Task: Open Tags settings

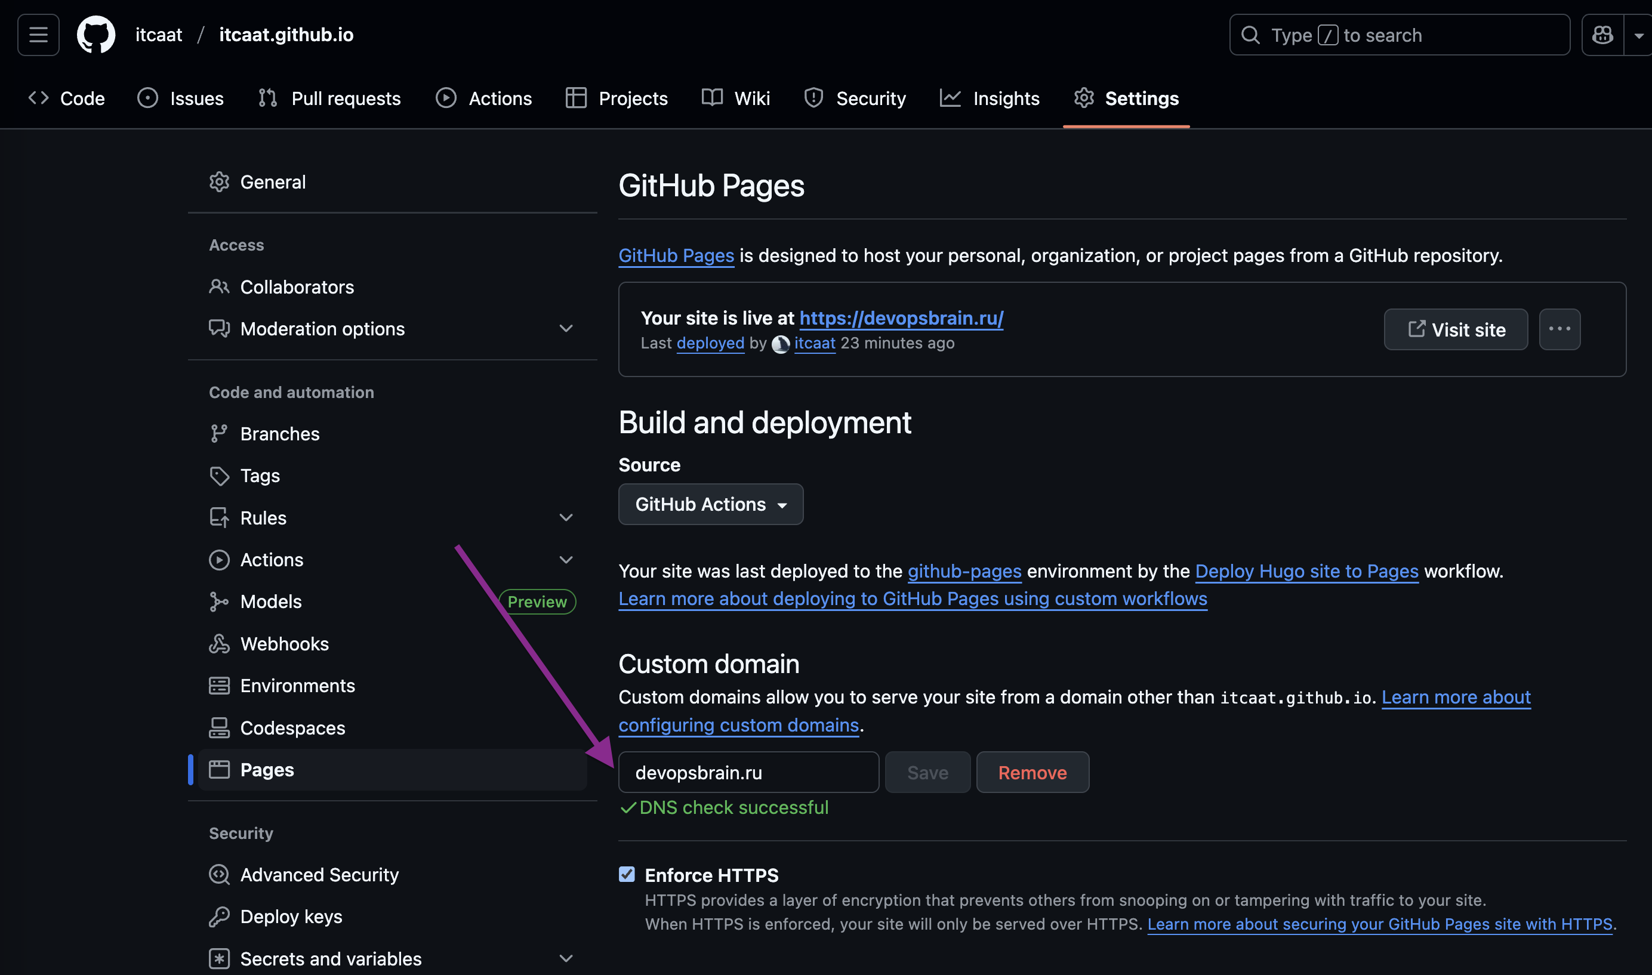Action: (392, 476)
